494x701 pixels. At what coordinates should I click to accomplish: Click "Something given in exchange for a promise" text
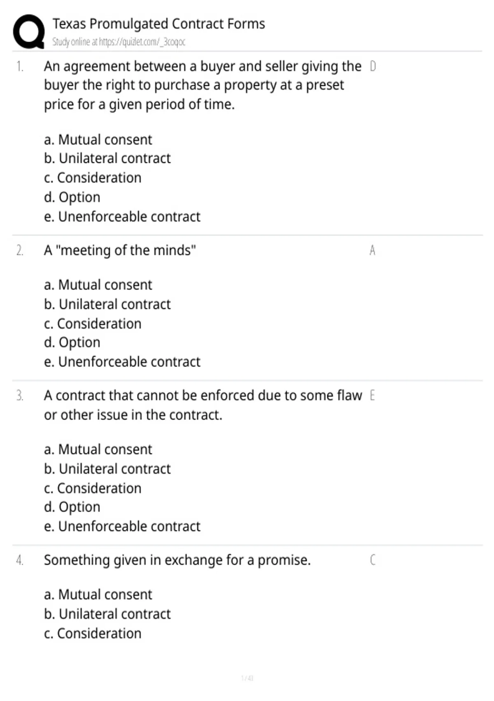pyautogui.click(x=177, y=560)
